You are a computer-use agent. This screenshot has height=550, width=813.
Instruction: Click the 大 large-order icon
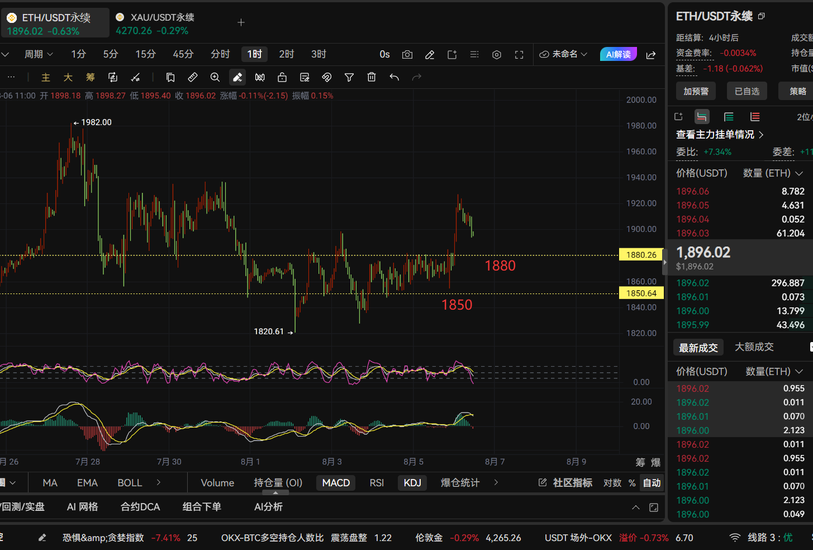point(68,77)
